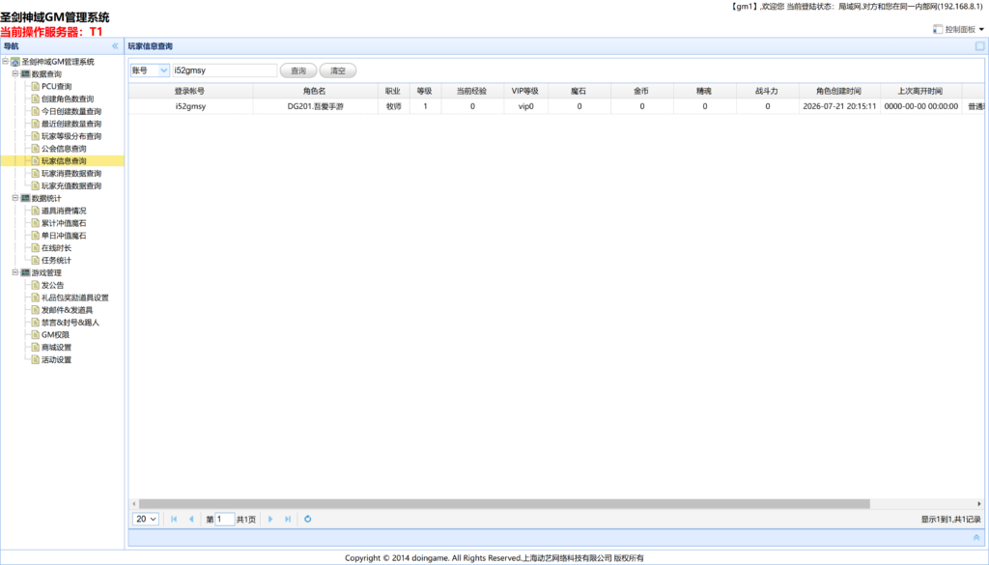
Task: Select 发邮件&发道具 in the navigation tree
Action: pos(67,310)
